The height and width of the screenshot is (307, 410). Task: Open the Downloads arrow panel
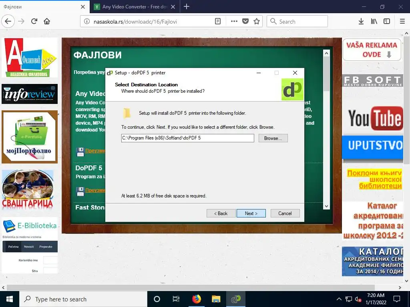pos(361,22)
